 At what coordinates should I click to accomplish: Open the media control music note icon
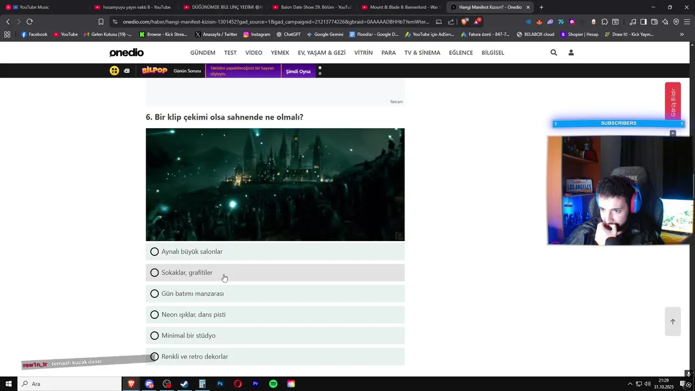pyautogui.click(x=633, y=22)
